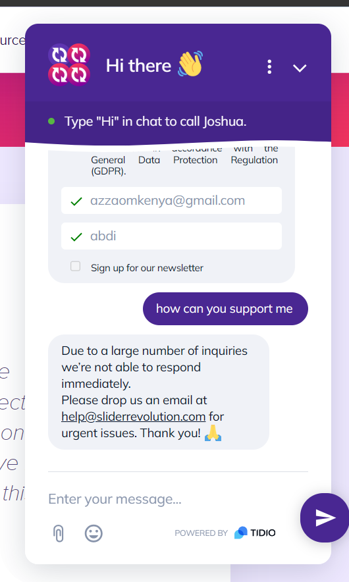Click the Hi there header title
This screenshot has width=349, height=582.
click(x=138, y=66)
